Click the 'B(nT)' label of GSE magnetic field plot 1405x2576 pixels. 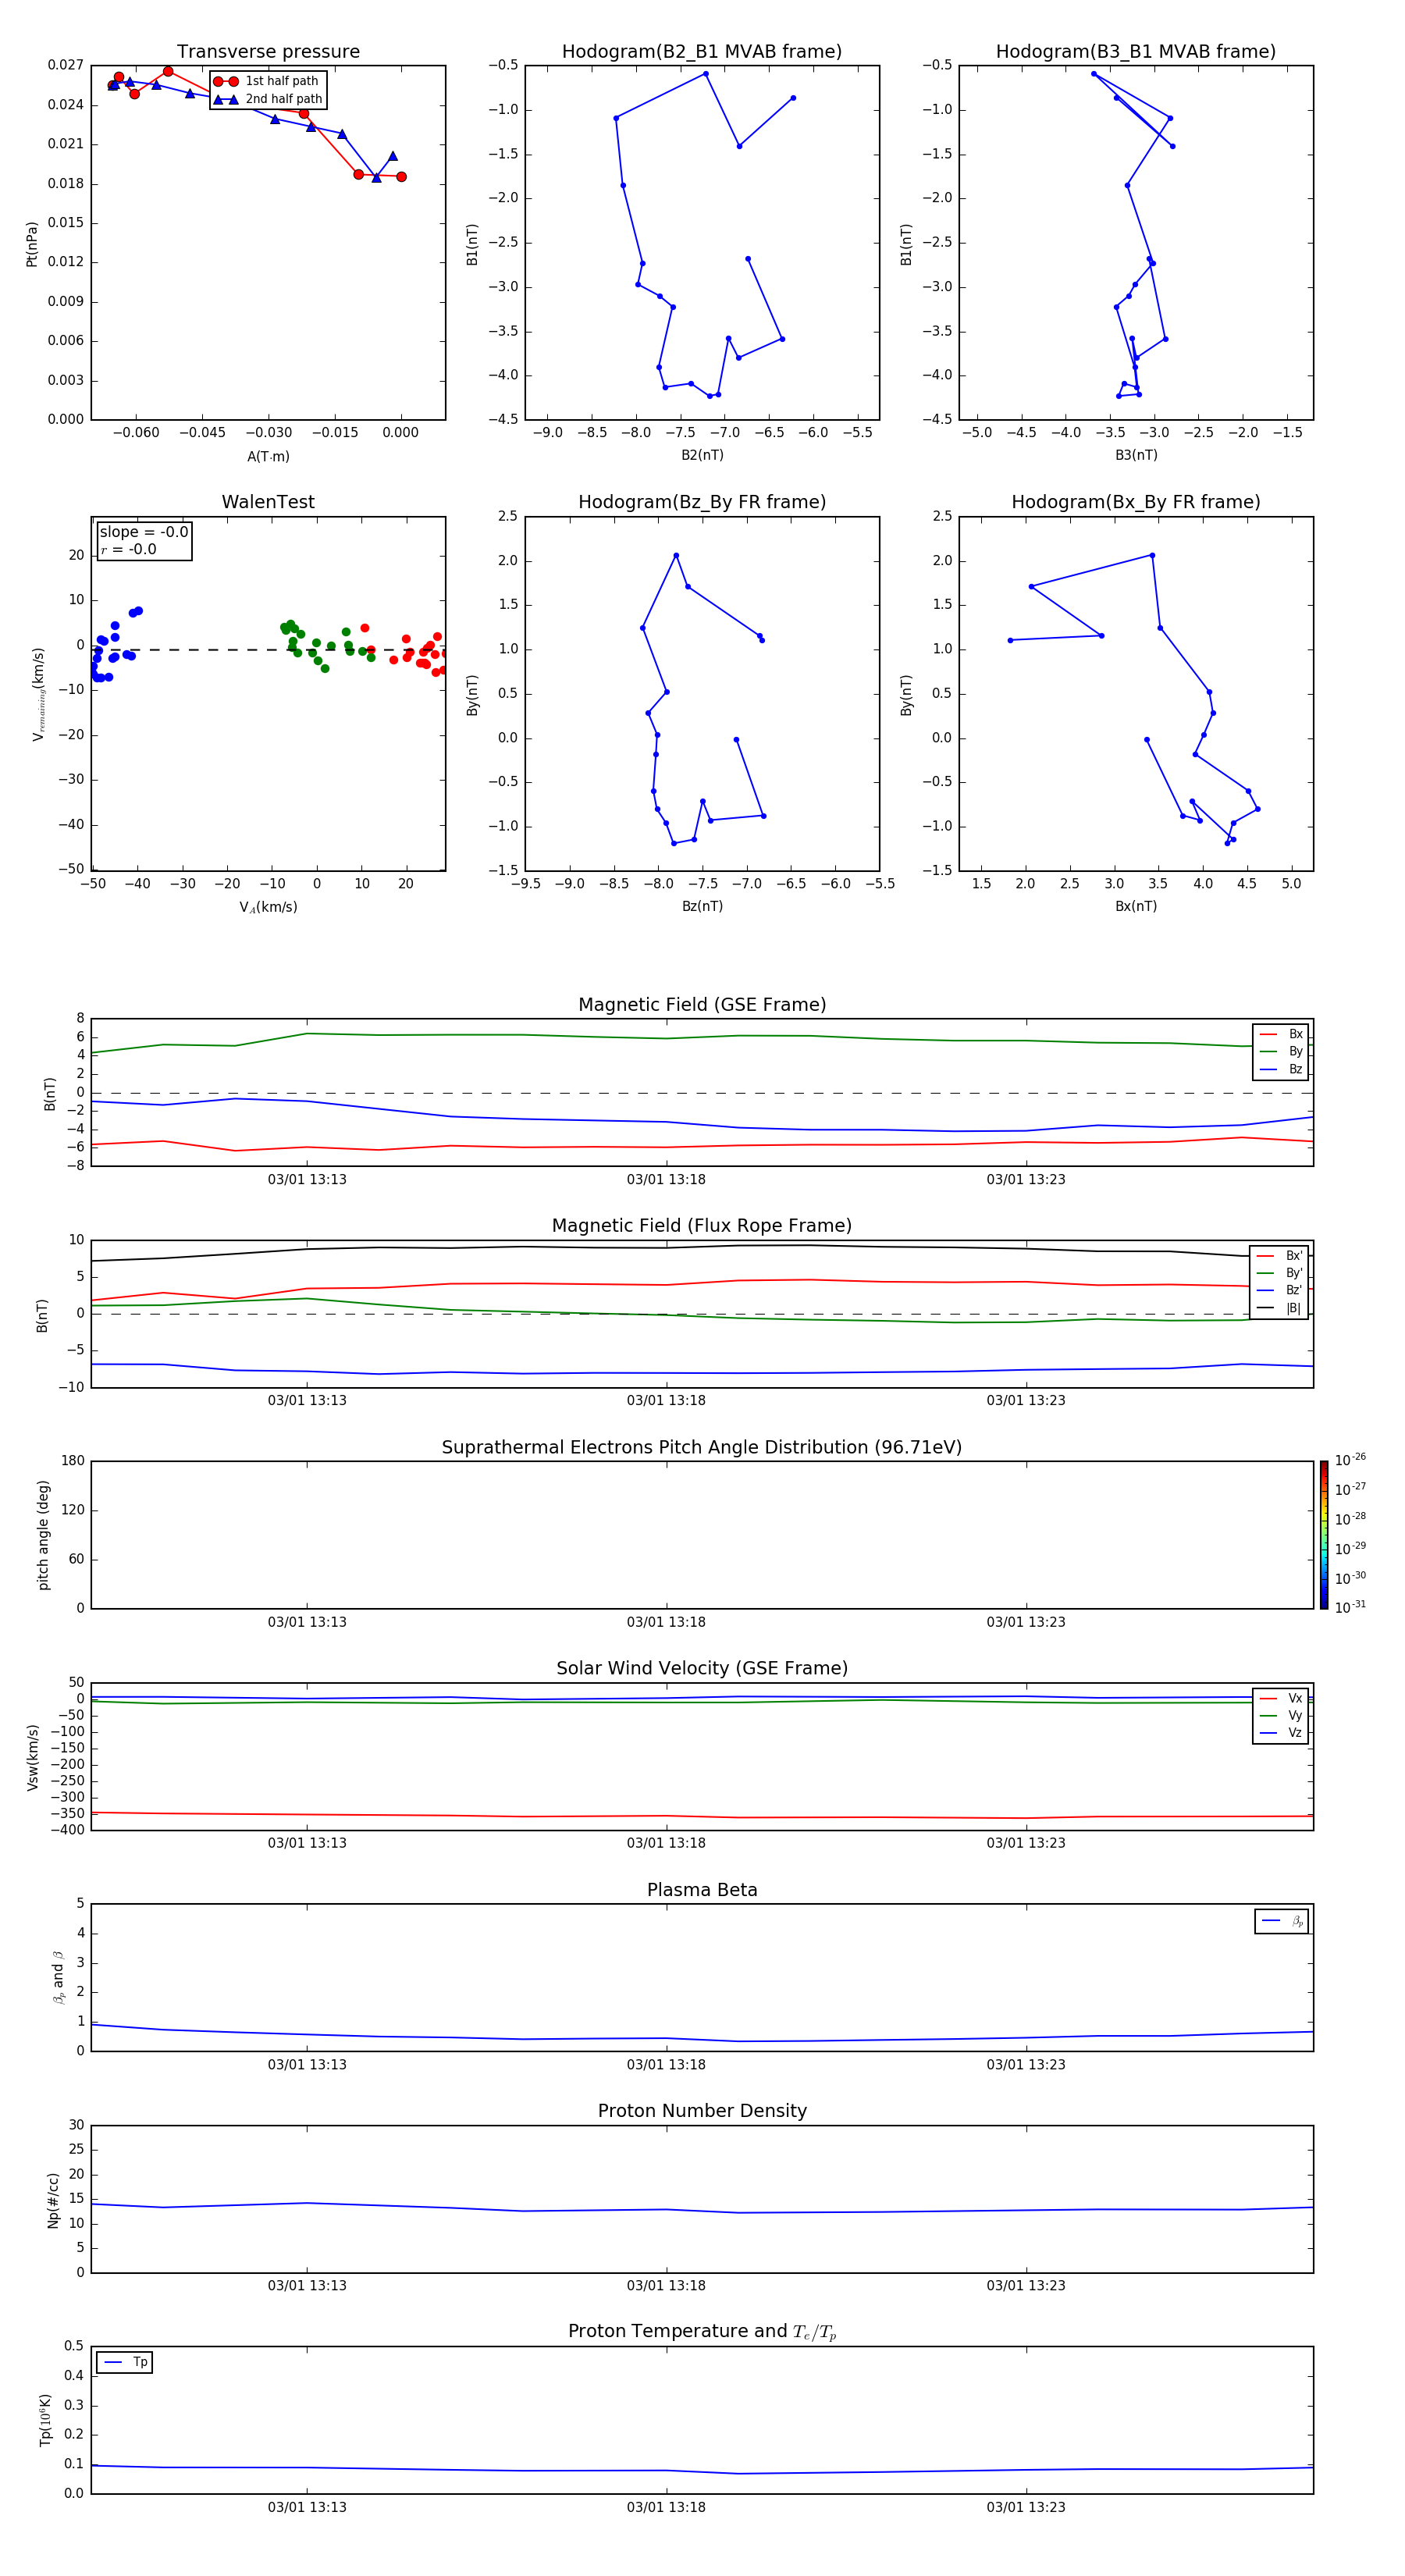click(x=49, y=1093)
